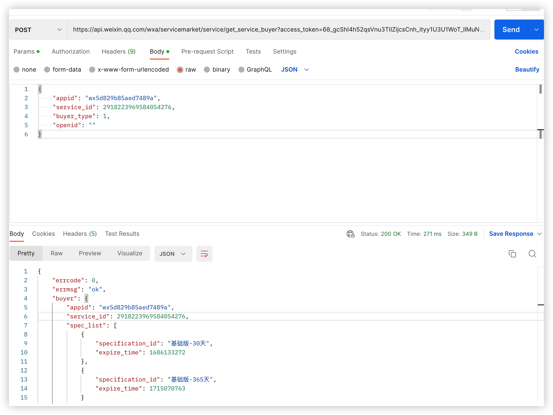Screen dimensions: 553x415
Task: Click the word wrap icon in response toolbar
Action: pos(204,254)
